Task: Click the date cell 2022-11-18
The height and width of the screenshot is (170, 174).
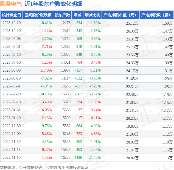Action: (x=12, y=150)
